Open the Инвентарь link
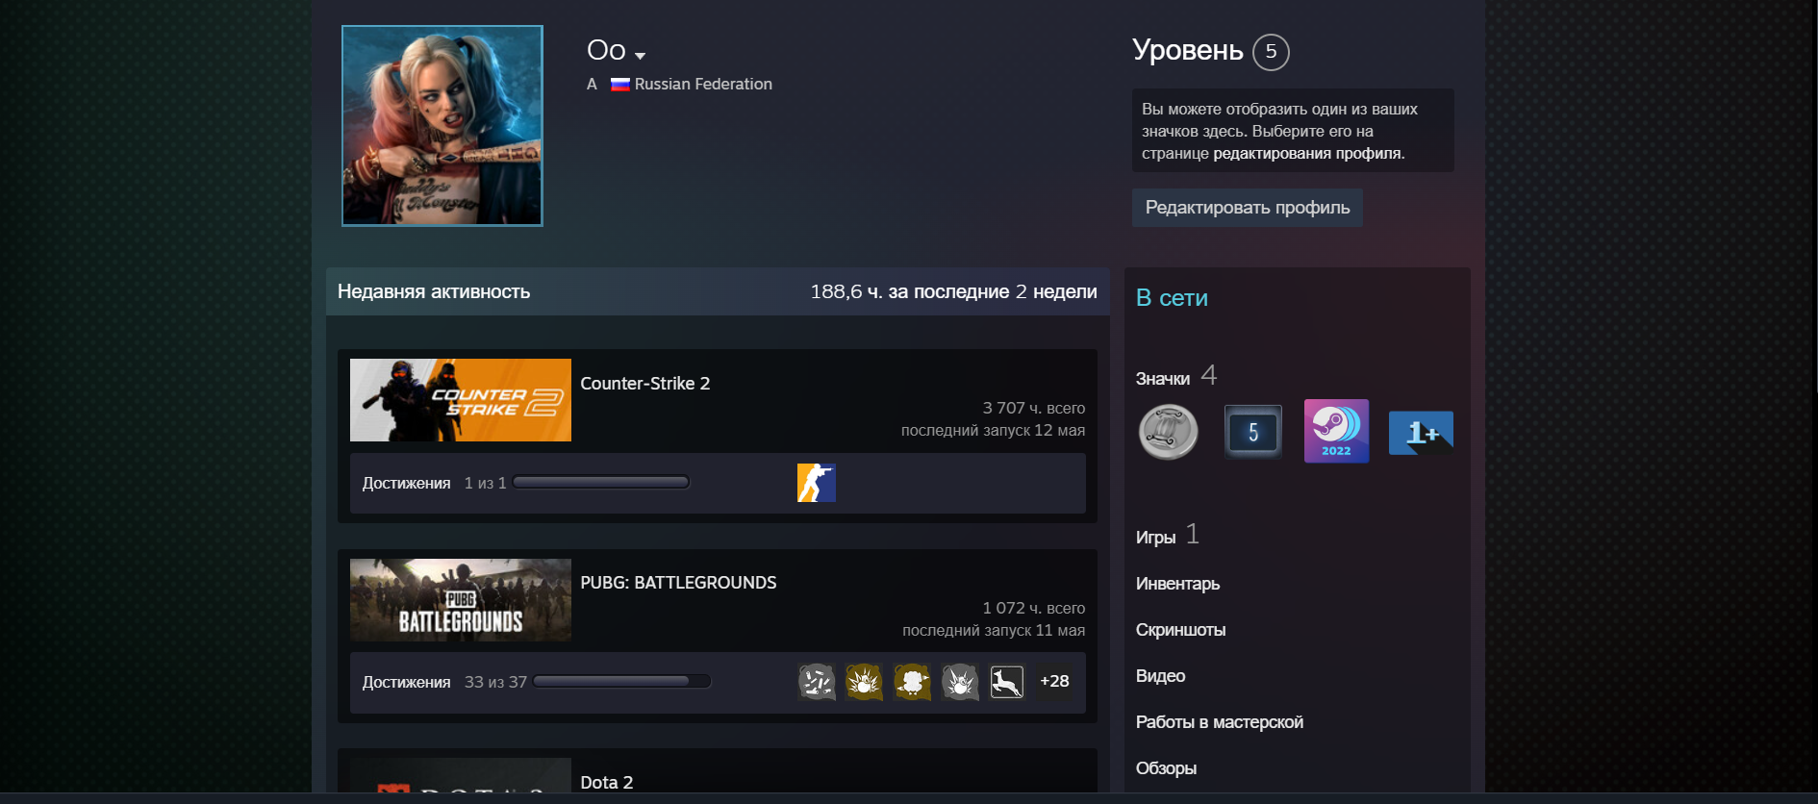 coord(1177,584)
